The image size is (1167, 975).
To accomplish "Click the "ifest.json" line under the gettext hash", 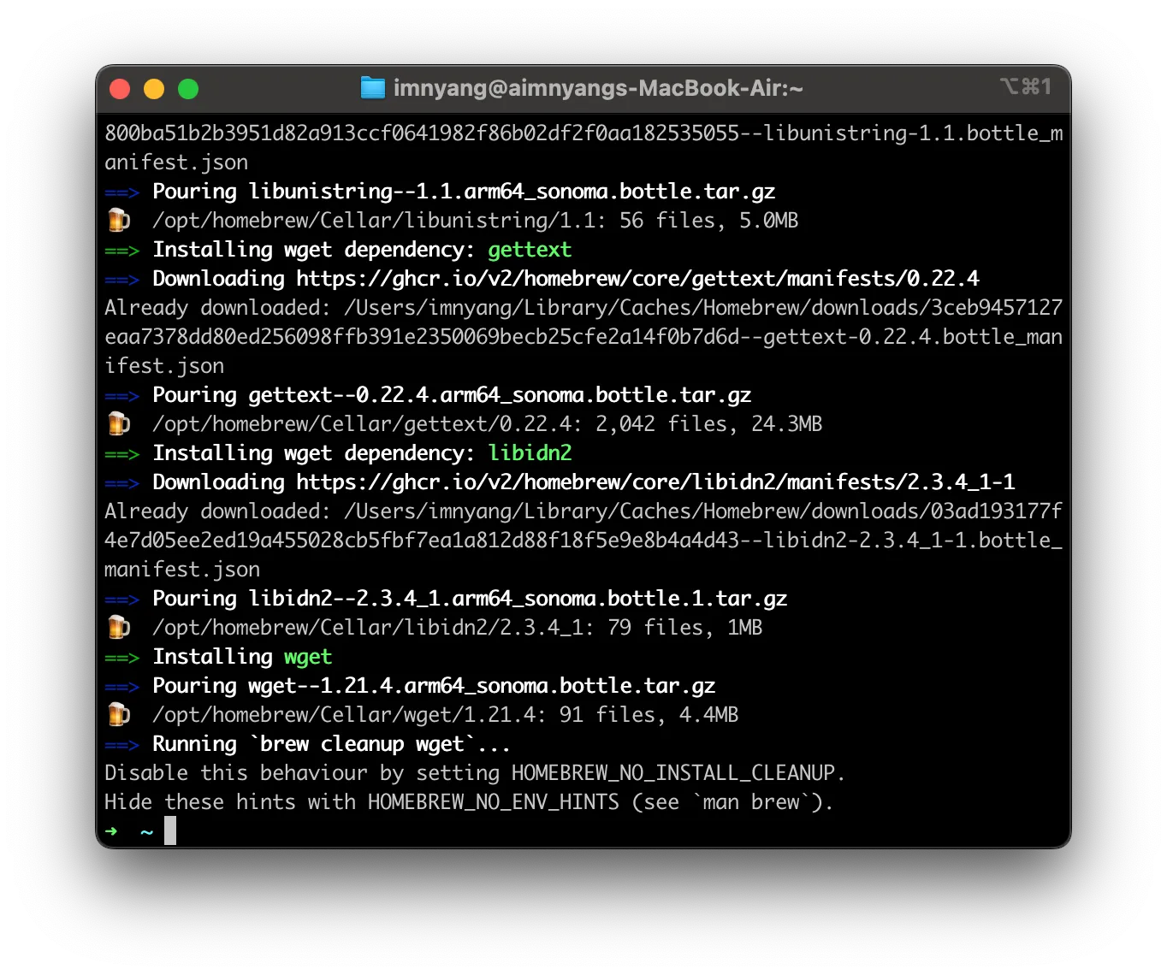I will click(x=164, y=366).
